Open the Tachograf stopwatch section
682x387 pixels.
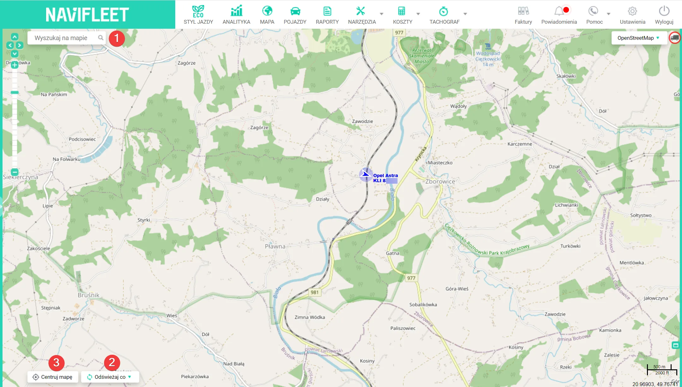pos(444,15)
